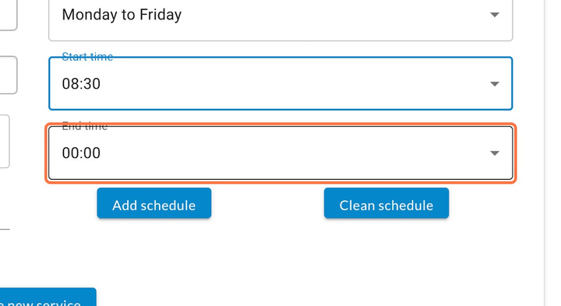Click the End time floating label
Image resolution: width=561 pixels, height=306 pixels.
pos(84,126)
